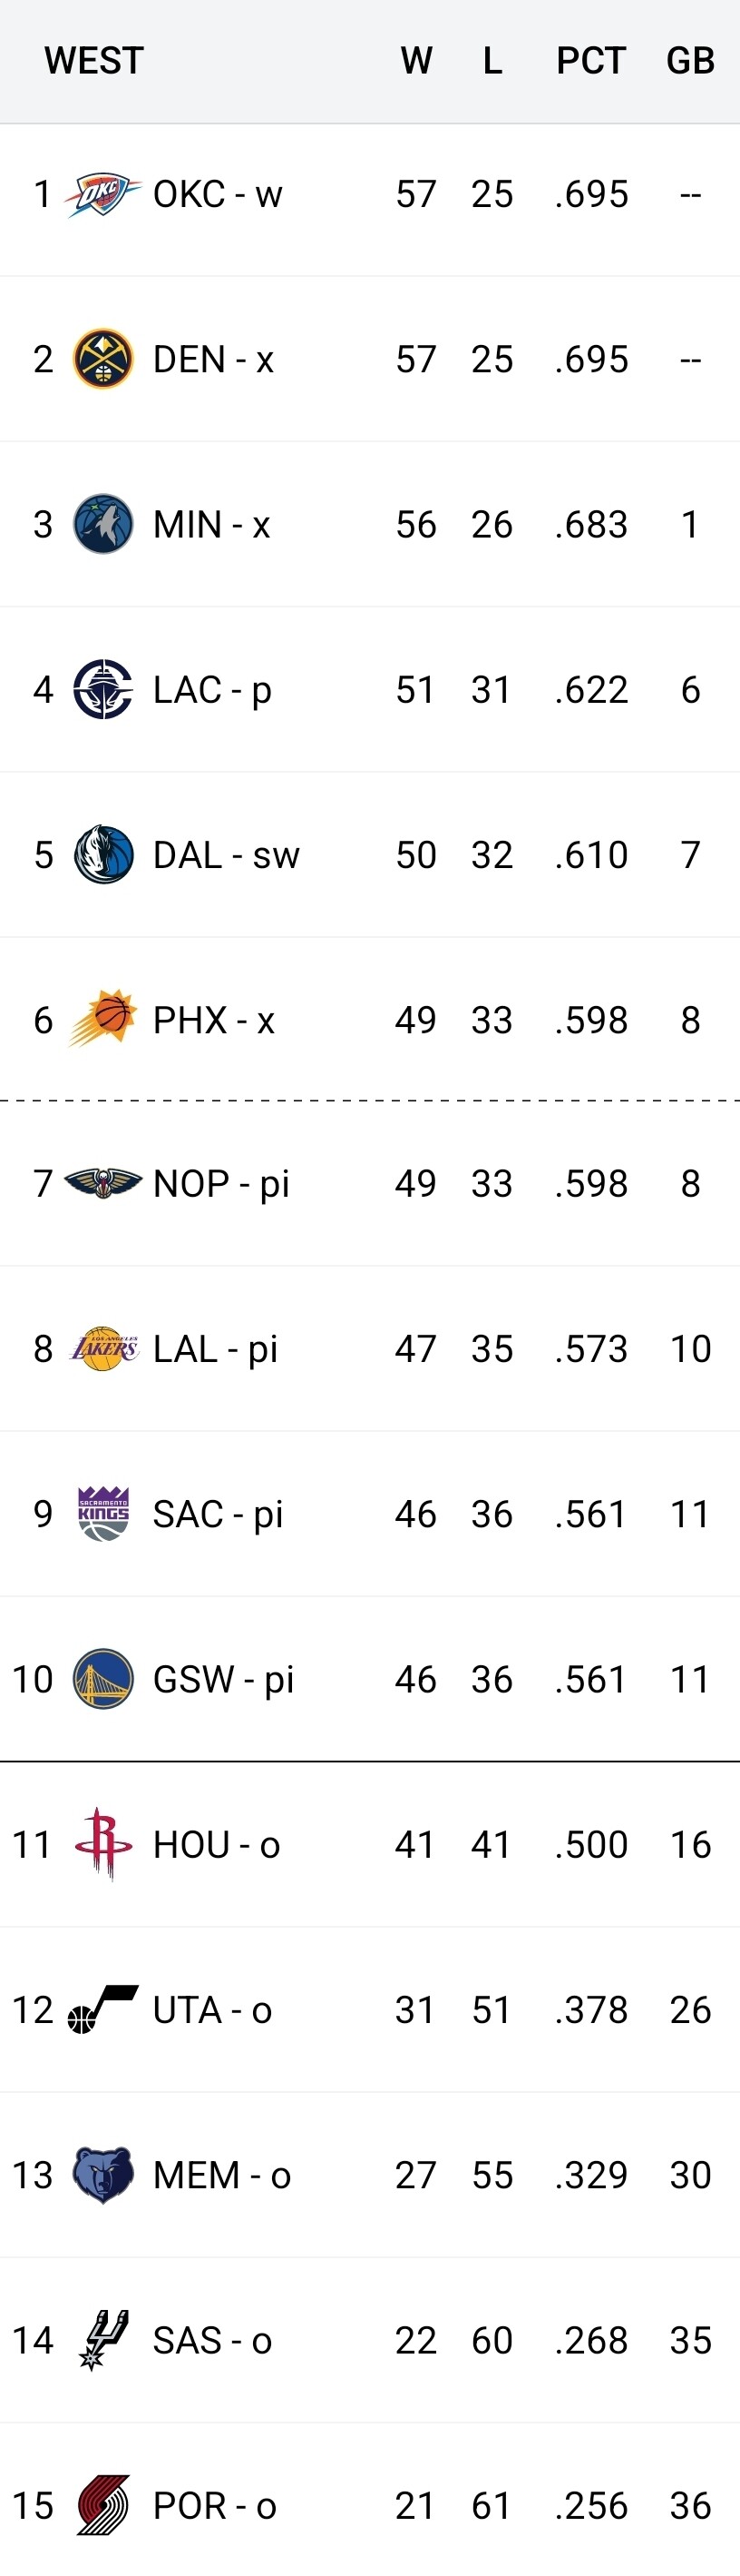Open the 'DAL - sw' team link
This screenshot has height=2576, width=740.
[226, 855]
